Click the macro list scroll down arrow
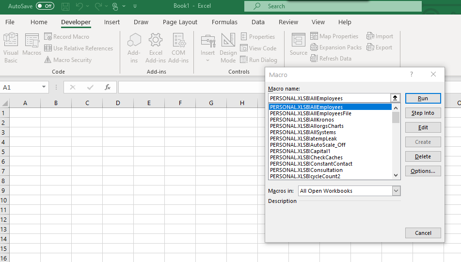 [x=396, y=175]
